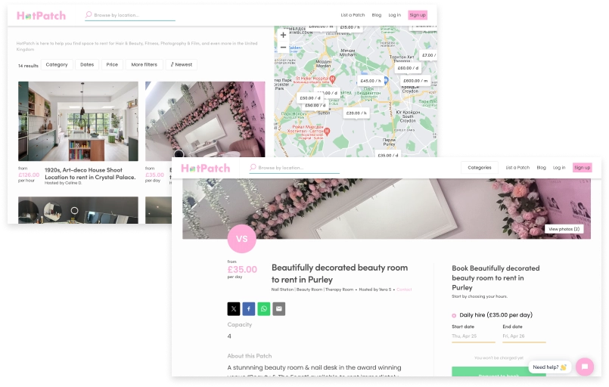Click the £20.00 / h map price

356,113
